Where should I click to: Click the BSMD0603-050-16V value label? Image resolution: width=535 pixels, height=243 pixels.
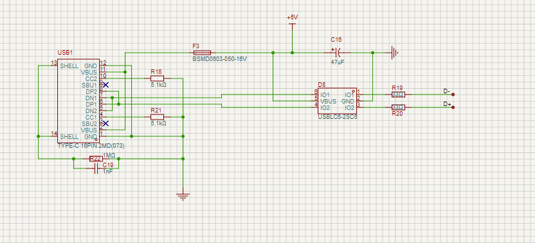point(220,59)
